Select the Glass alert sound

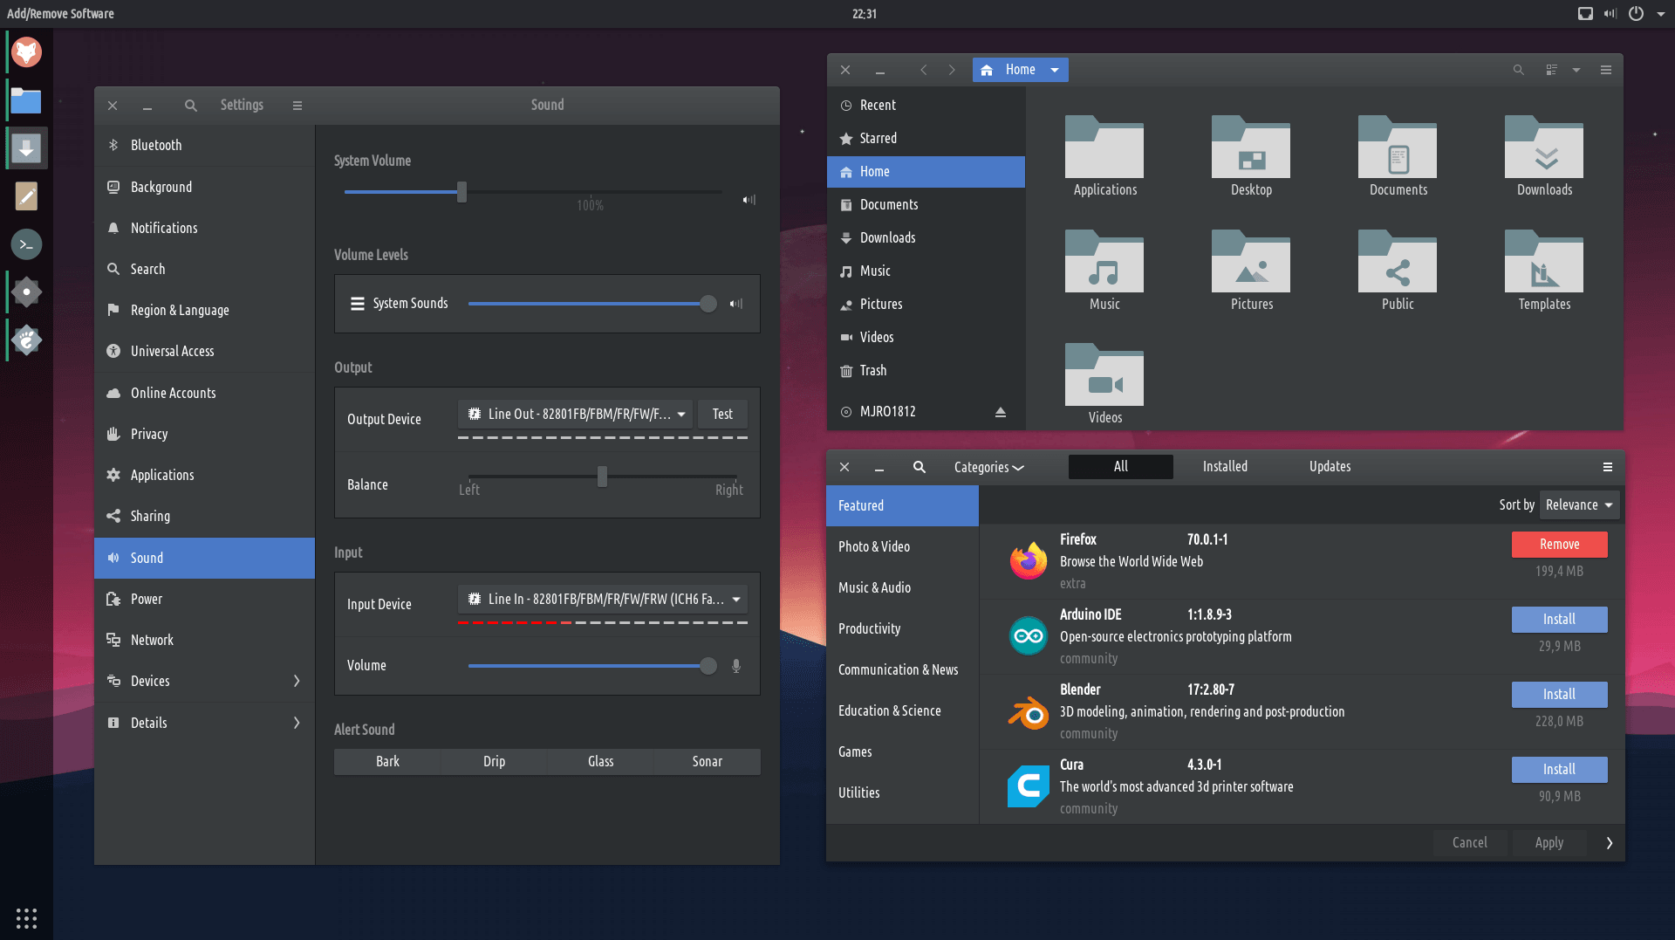click(x=600, y=761)
